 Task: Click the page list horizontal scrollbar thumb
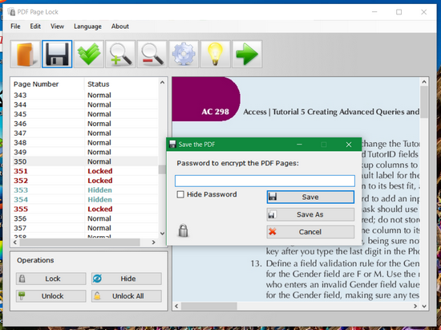tap(80, 242)
